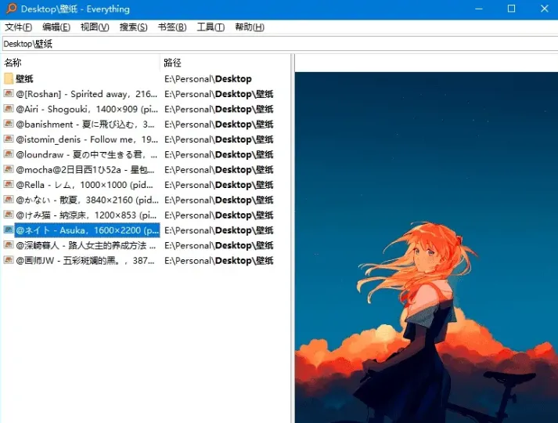
Task: Click the image icon for @banishment file
Action: click(x=9, y=124)
